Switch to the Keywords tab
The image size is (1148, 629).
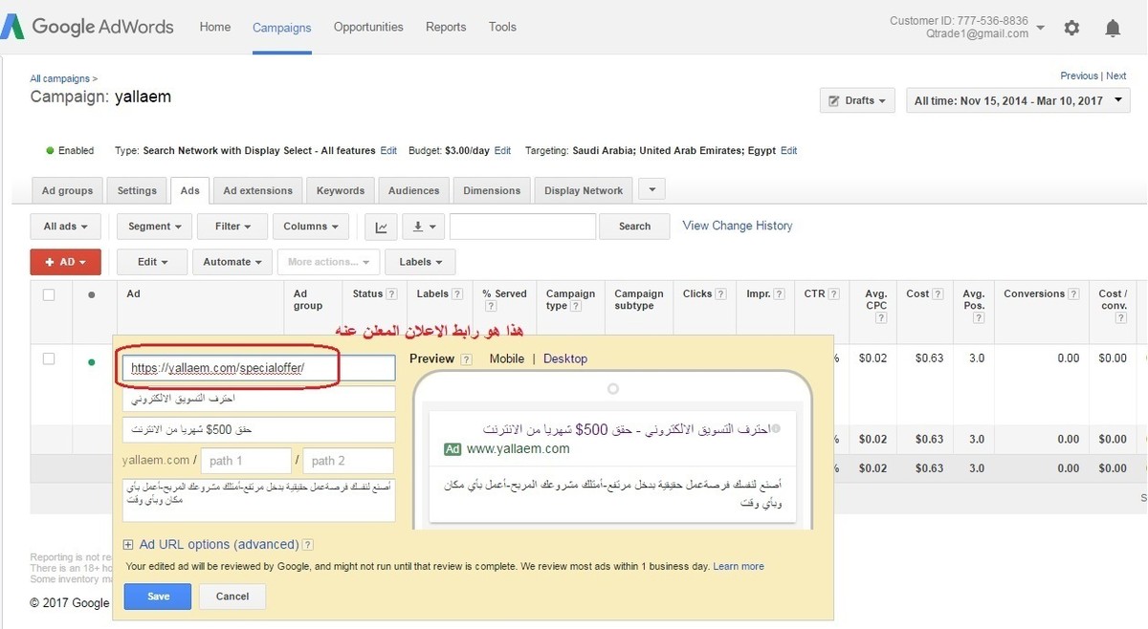pos(341,190)
